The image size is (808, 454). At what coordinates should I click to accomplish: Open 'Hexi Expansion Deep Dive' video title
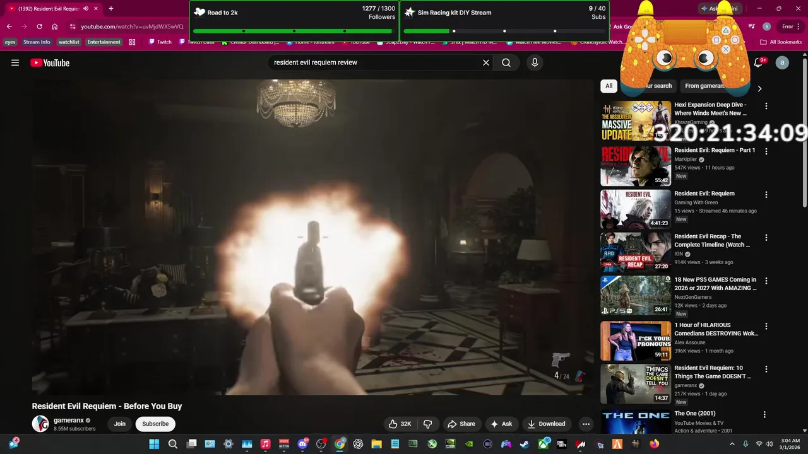[710, 109]
